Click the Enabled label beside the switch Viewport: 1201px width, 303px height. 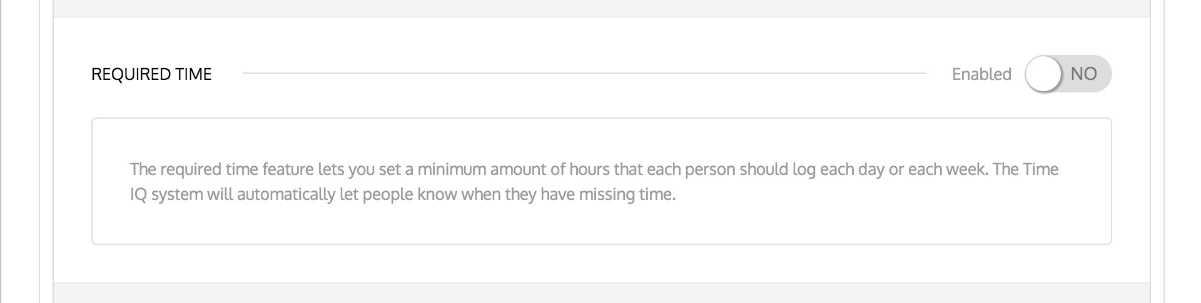click(x=981, y=74)
